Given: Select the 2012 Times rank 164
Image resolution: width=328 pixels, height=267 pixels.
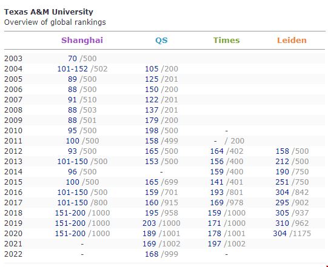Looking at the screenshot, I should (216, 151).
